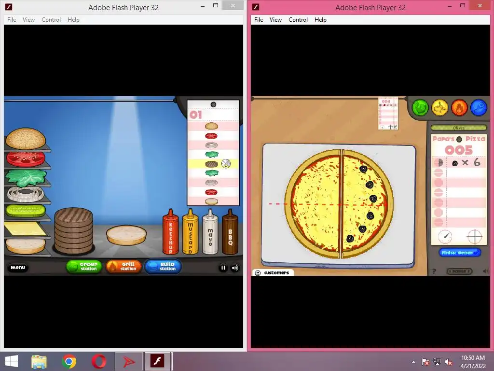Switch to Flash Player taskbar button
Viewport: 494px width, 371px height.
158,361
